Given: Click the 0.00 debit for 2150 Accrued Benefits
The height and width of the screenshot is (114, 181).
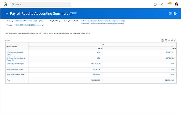Looking at the screenshot, I should click(98, 58).
